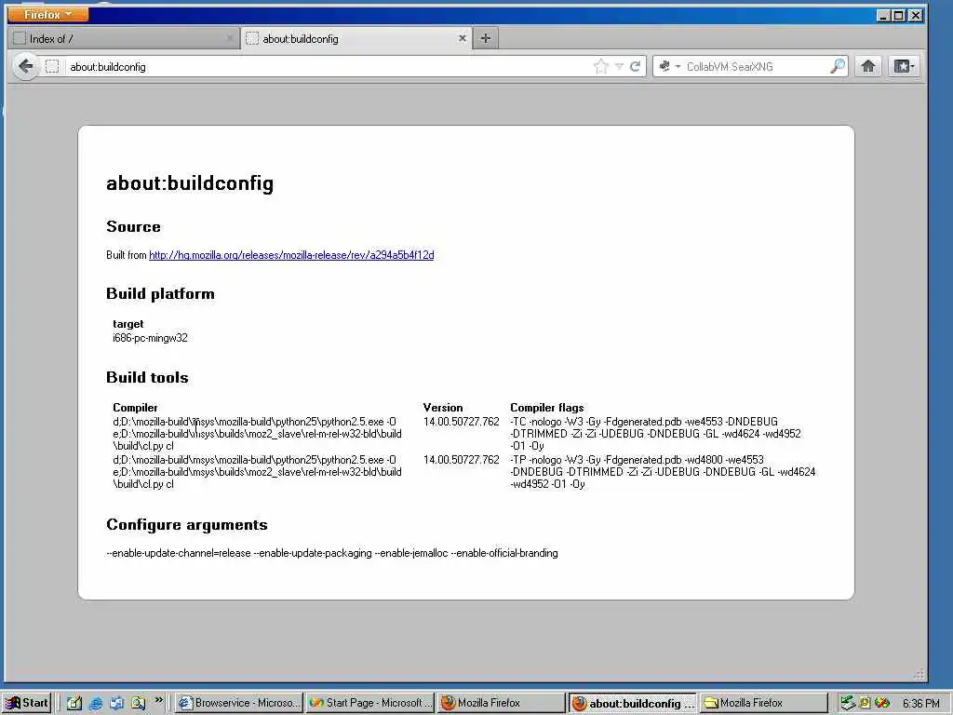Click the Configure arguments heading
This screenshot has width=953, height=715.
point(186,525)
